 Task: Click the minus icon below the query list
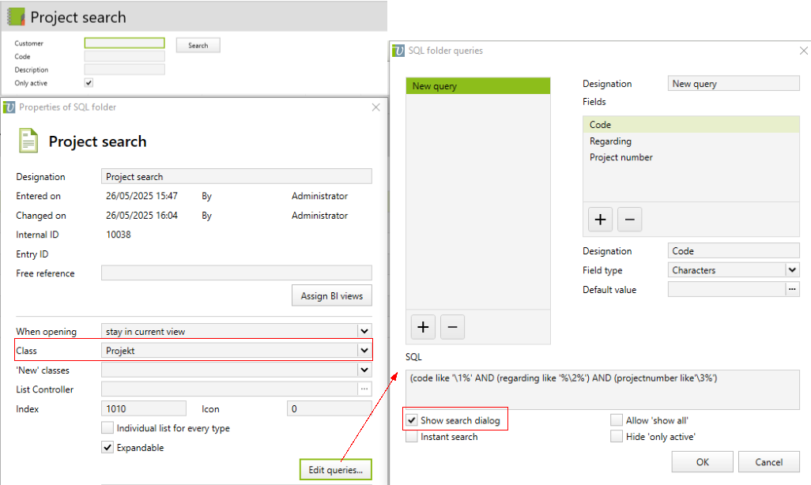coord(451,326)
